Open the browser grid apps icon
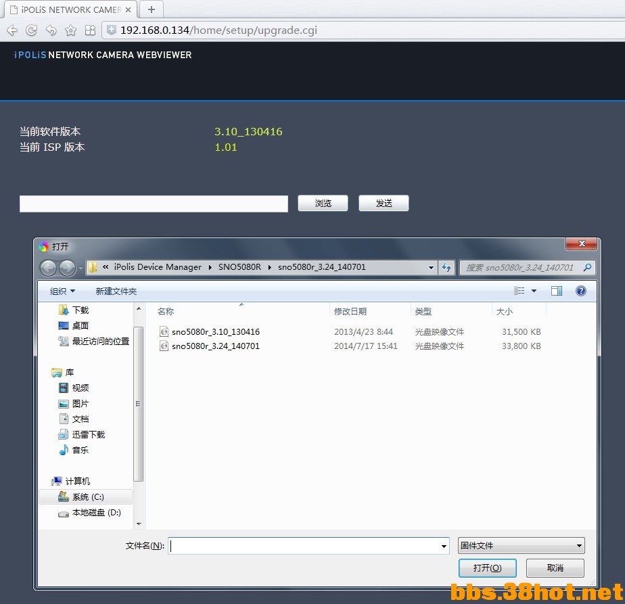This screenshot has width=625, height=604. click(x=91, y=30)
